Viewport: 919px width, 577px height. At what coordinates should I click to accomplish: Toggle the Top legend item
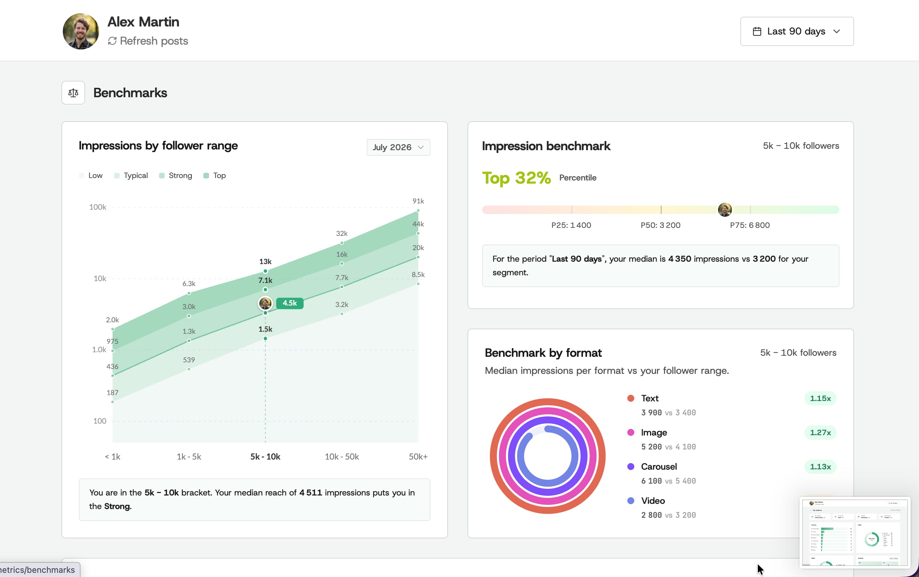click(215, 175)
